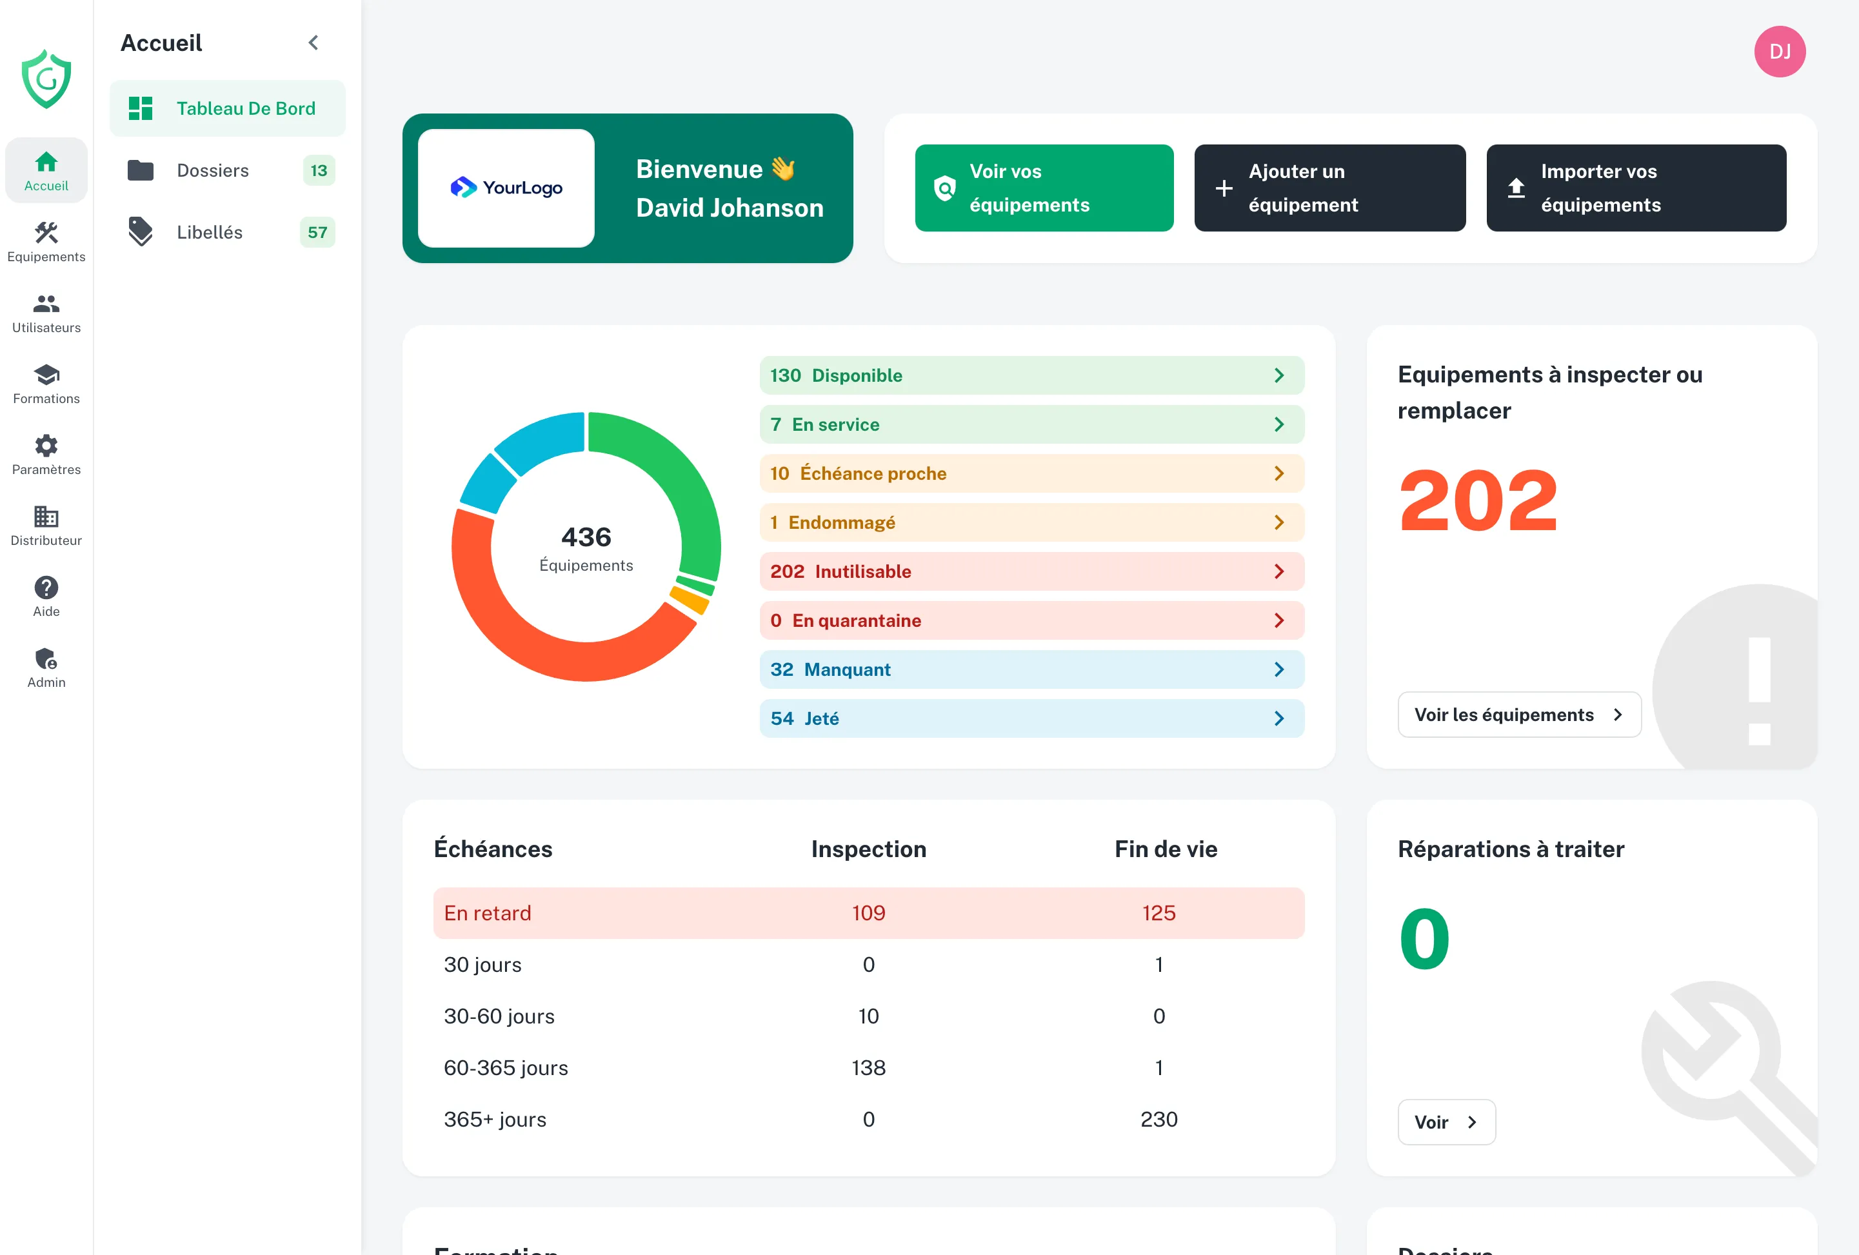The width and height of the screenshot is (1859, 1255).
Task: Click the shield search icon in Voir vos équipements
Action: click(x=945, y=189)
